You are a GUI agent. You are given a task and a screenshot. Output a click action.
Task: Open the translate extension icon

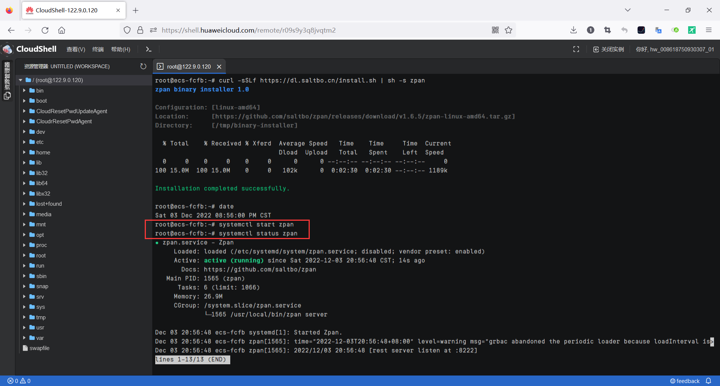click(x=658, y=30)
